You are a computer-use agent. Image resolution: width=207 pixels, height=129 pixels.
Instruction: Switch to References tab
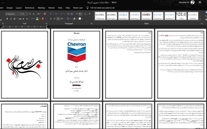coord(30,8)
